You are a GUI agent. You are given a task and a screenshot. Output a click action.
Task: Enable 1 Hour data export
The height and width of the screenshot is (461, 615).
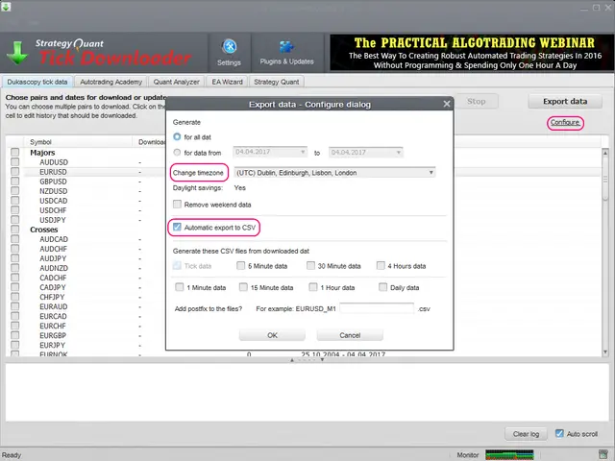(313, 287)
